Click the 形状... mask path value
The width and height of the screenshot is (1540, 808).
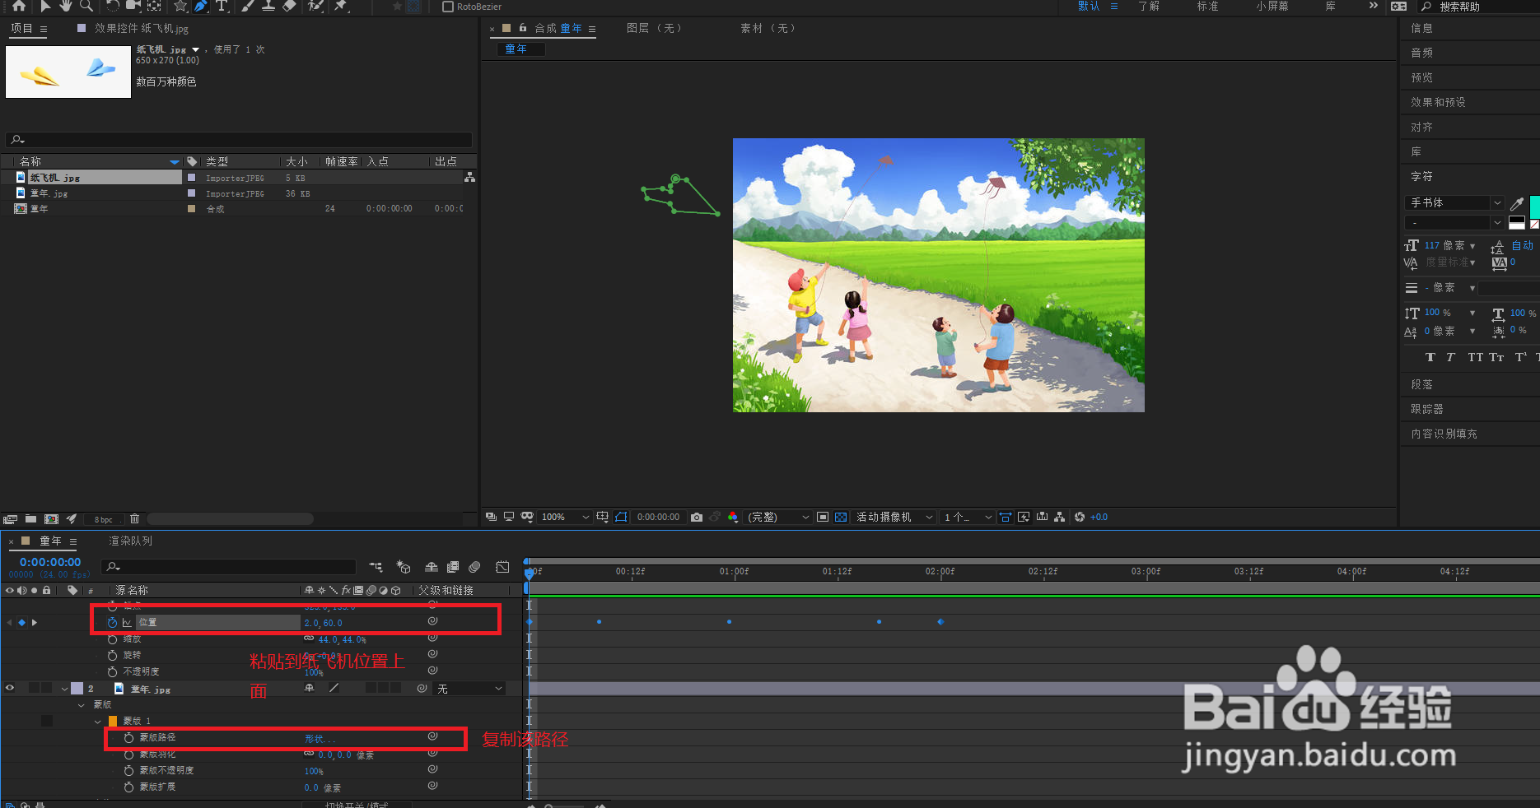click(320, 739)
